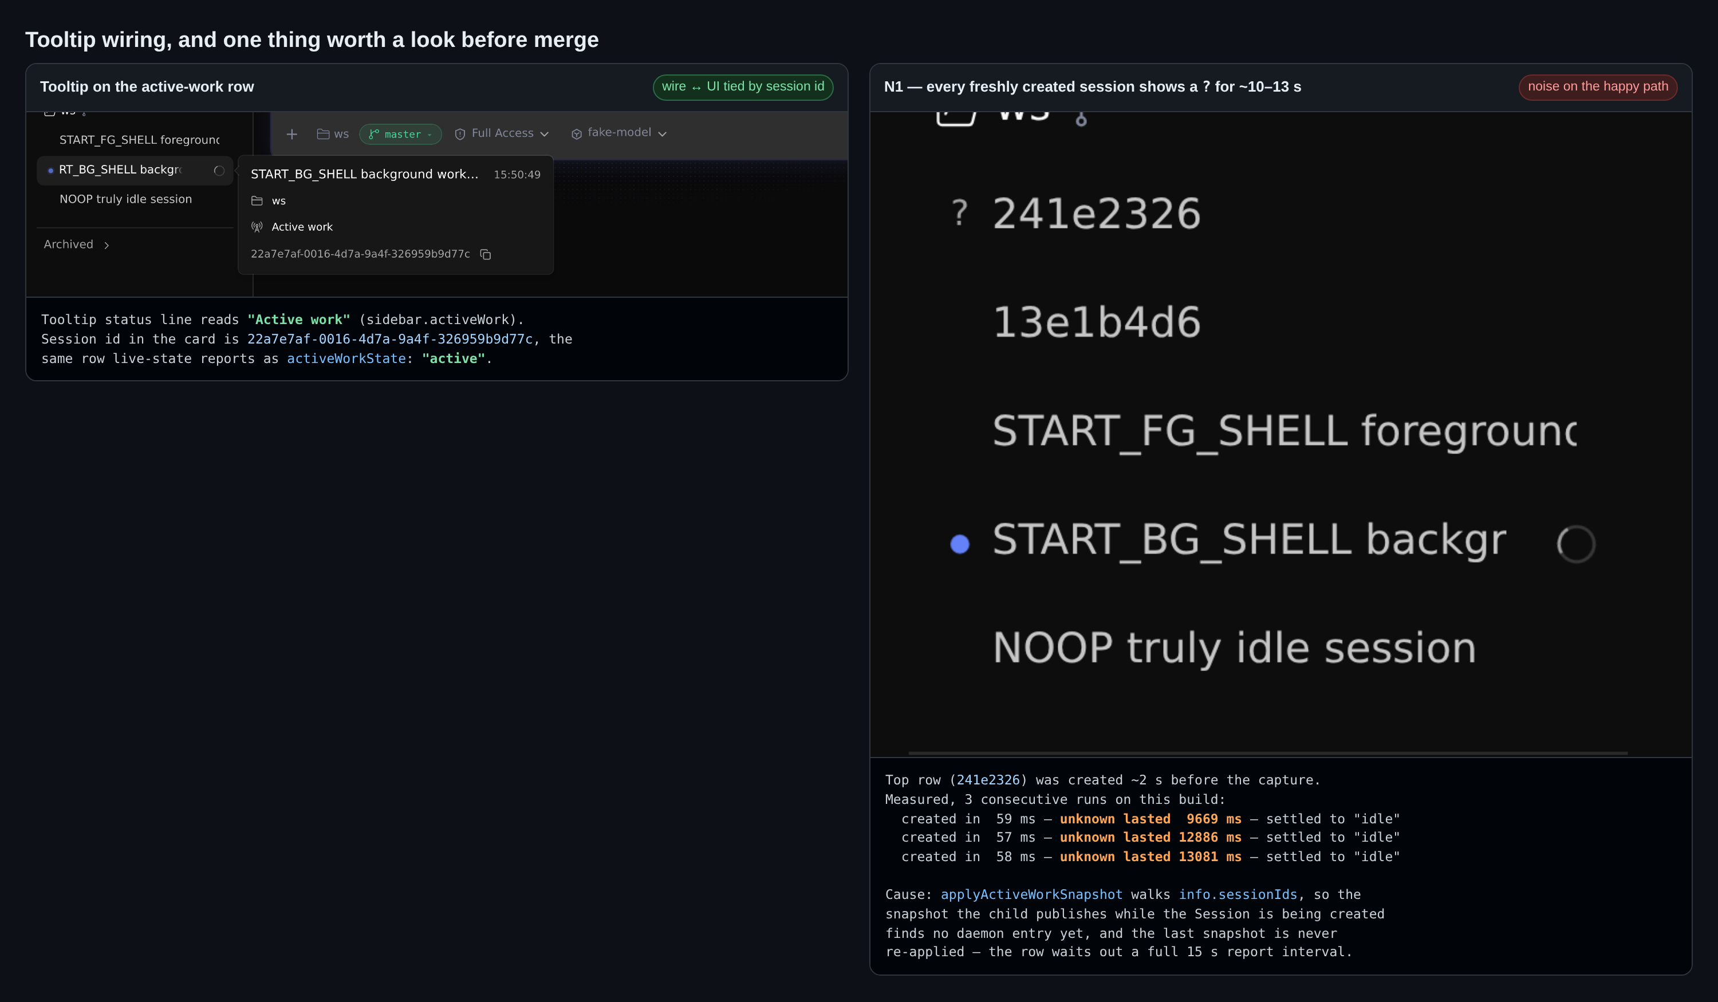Click (sidebar.activeWork) in the left caption

click(438, 319)
